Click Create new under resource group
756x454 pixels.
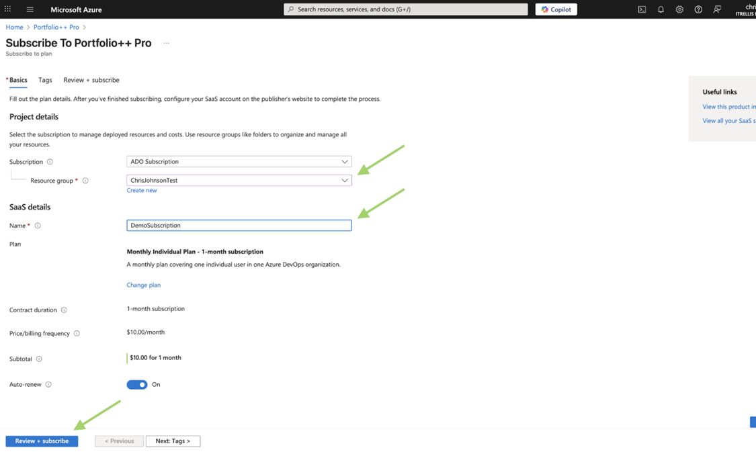click(141, 191)
